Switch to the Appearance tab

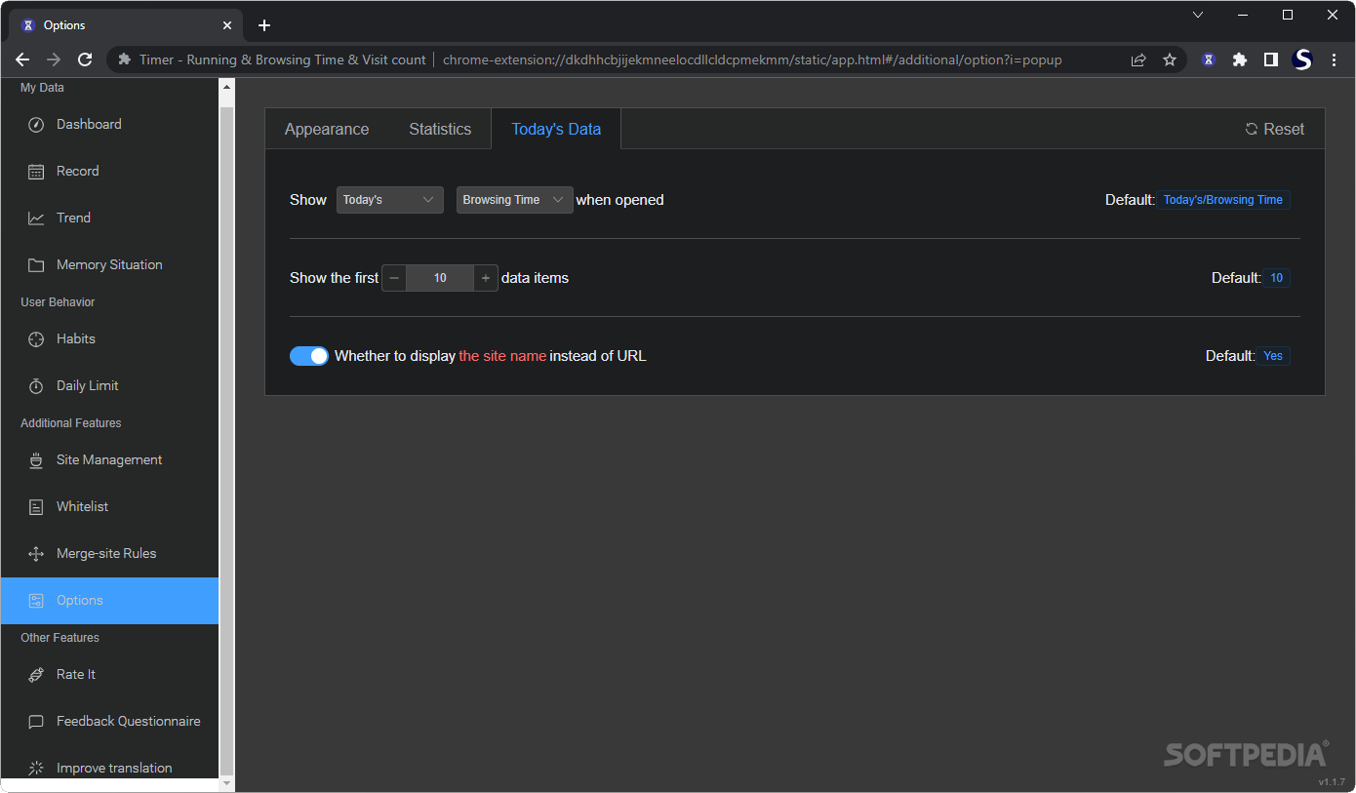(327, 129)
